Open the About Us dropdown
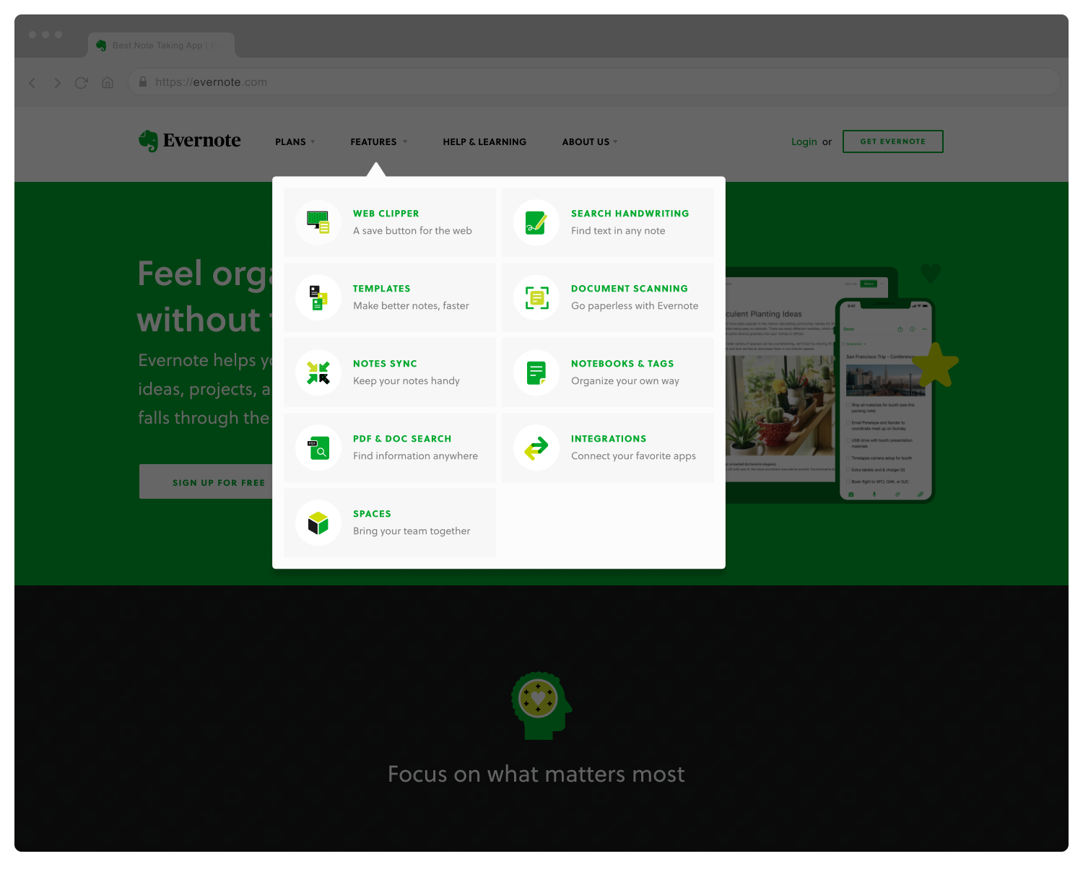This screenshot has width=1083, height=877. click(588, 141)
